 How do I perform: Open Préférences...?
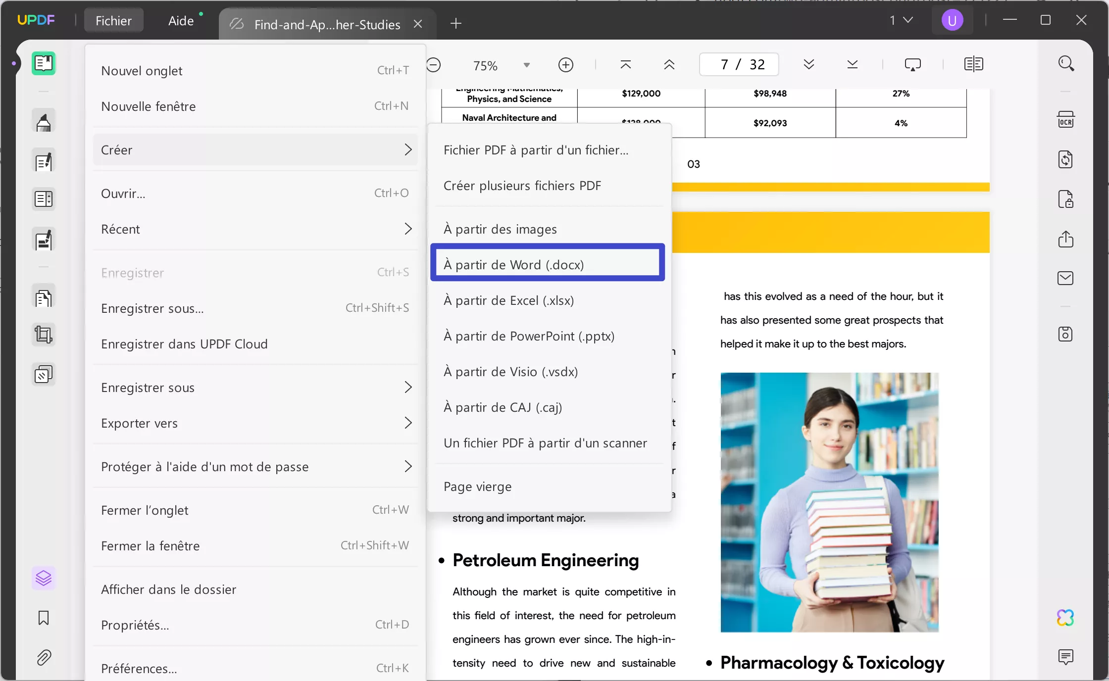coord(255,669)
